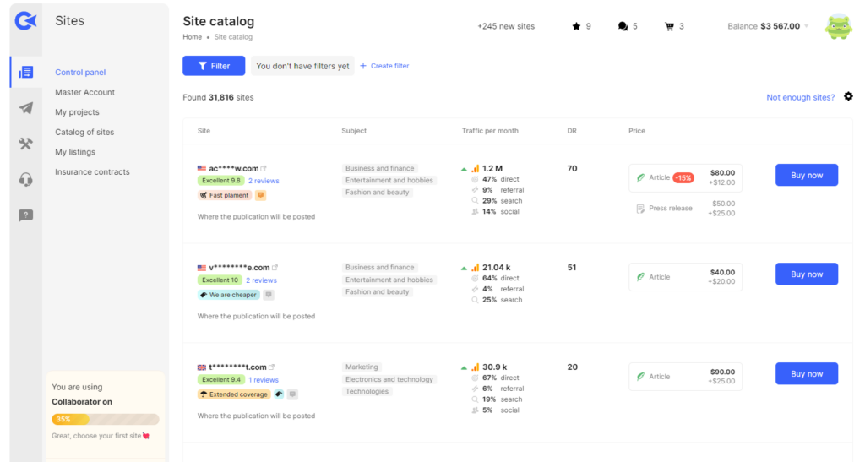Click orange comment icon beside Fast plament tag
The image size is (865, 462).
point(260,195)
